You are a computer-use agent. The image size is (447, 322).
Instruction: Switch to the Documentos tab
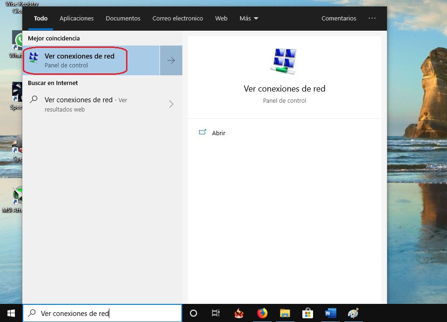tap(123, 19)
